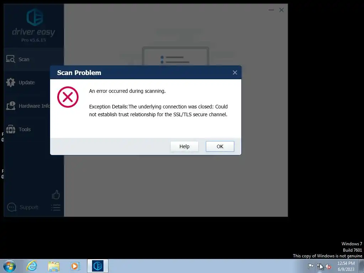Open the Action Center flag icon
The image size is (364, 273).
click(x=311, y=266)
